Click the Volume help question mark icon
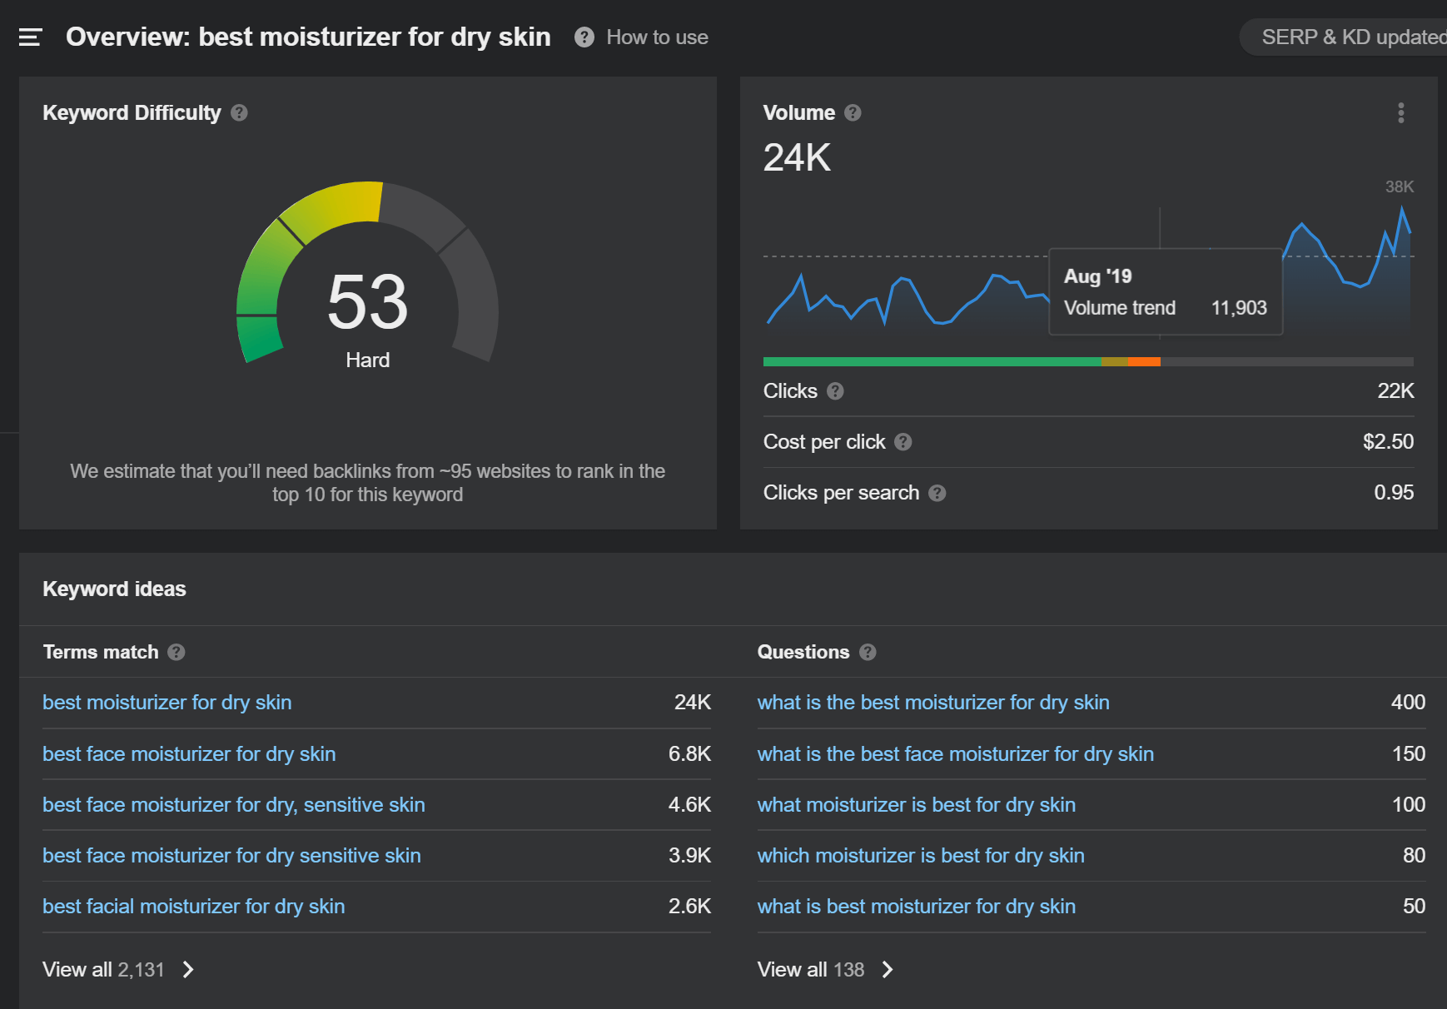Image resolution: width=1447 pixels, height=1009 pixels. click(853, 112)
